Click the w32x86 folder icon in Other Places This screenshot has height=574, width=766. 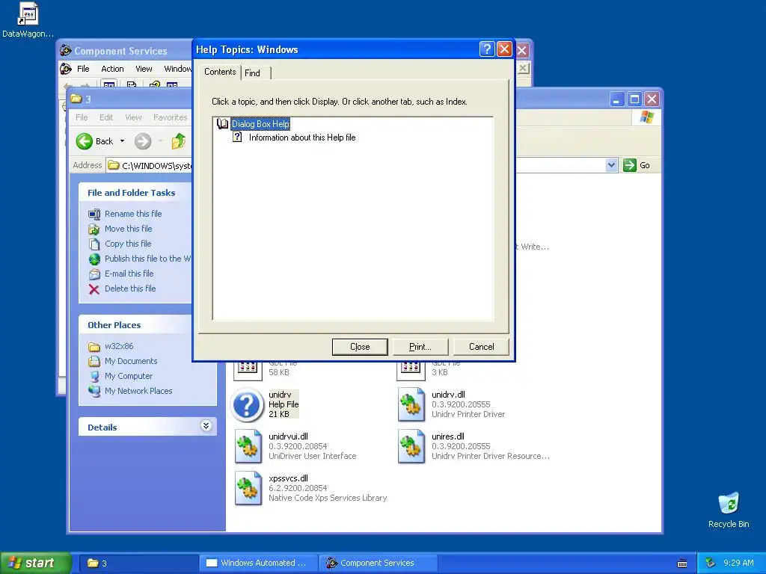(94, 347)
